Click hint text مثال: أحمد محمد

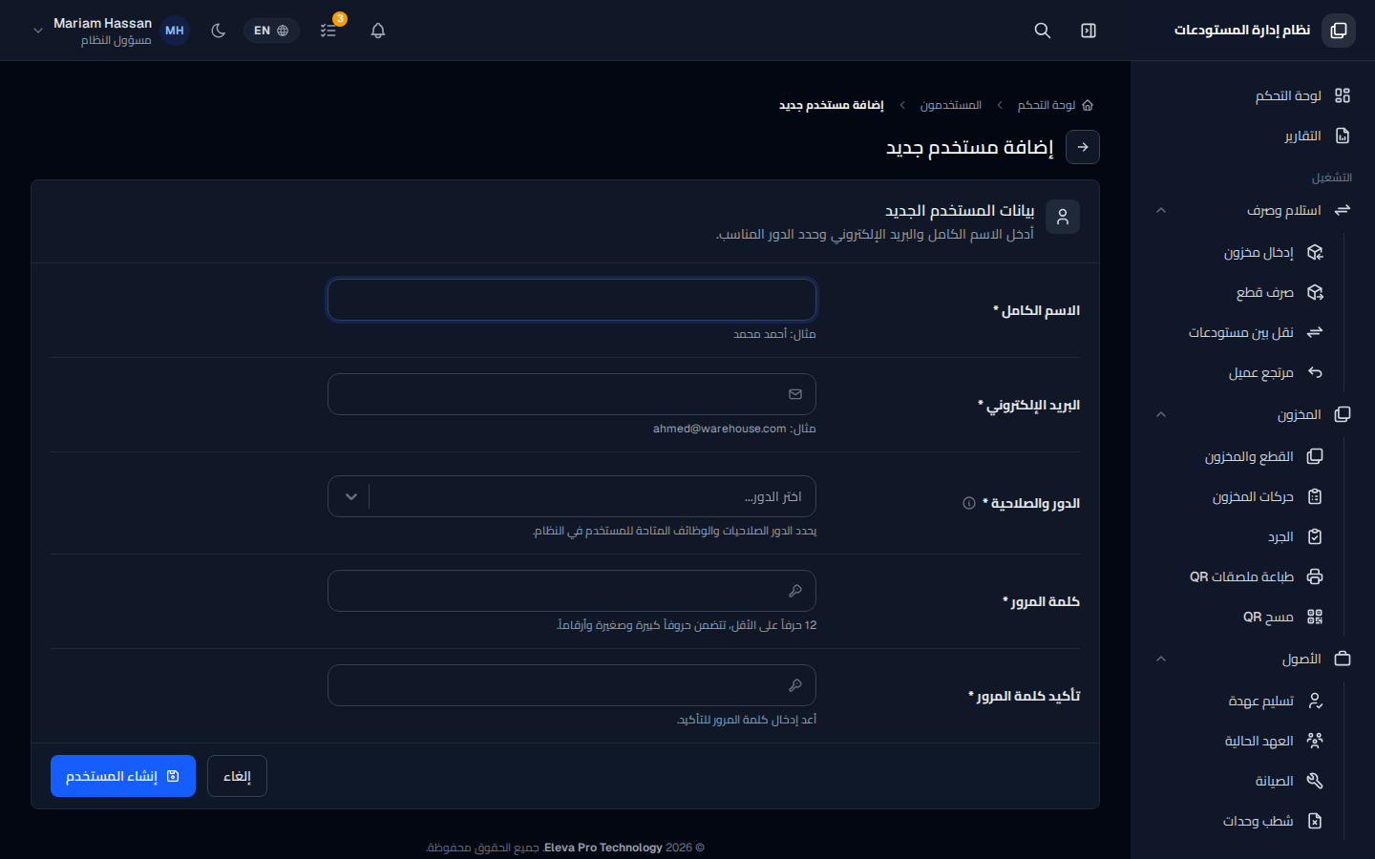[774, 334]
